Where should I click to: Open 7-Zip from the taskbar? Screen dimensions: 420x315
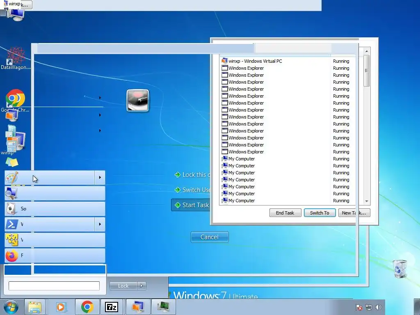point(112,307)
